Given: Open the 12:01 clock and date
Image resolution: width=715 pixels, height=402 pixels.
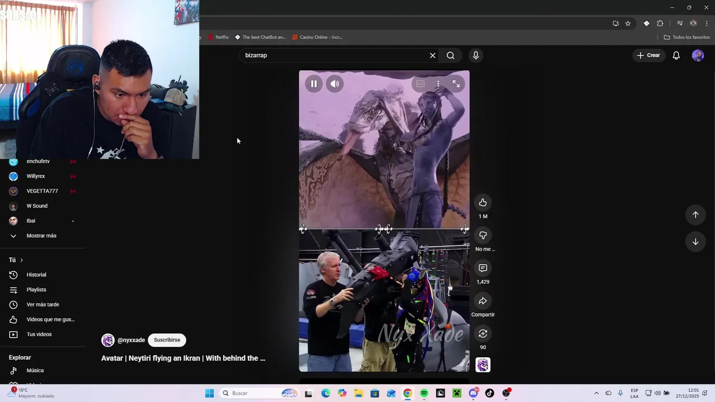Looking at the screenshot, I should [x=687, y=393].
